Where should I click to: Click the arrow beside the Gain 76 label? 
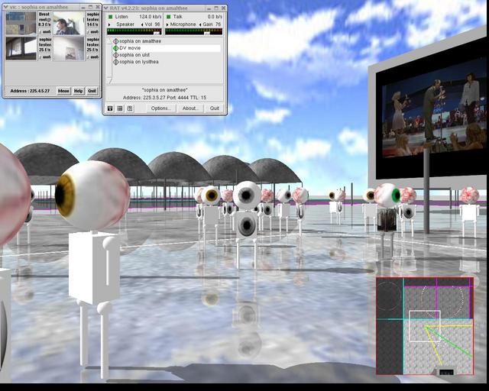point(200,24)
